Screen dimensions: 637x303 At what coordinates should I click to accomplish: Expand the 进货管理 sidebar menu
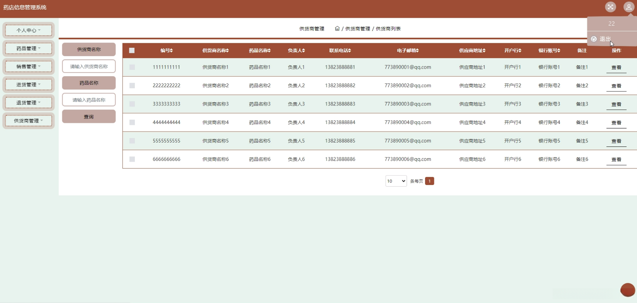coord(28,85)
